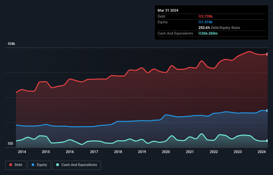Click the ₪1.474b equity value in tooltip

tap(205, 22)
